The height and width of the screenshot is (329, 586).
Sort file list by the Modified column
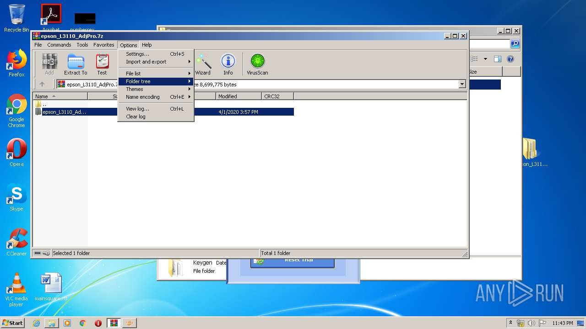239,96
